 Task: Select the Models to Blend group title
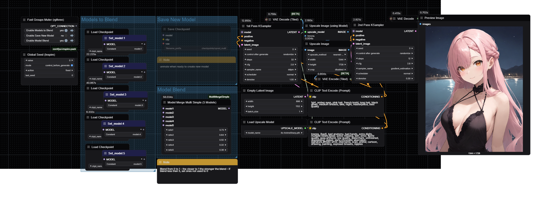point(99,20)
